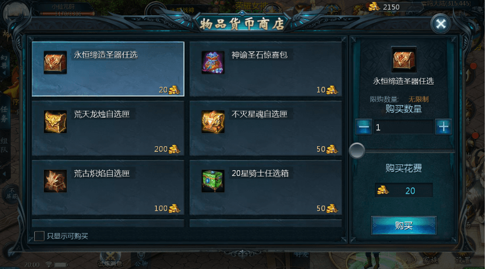Select the 永恒缔造圣器任选 chest icon
This screenshot has height=269, width=486.
pyautogui.click(x=55, y=62)
